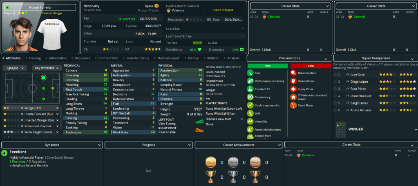Select the top winger position dot on pitch
This screenshot has width=418, height=186.
coord(43,77)
